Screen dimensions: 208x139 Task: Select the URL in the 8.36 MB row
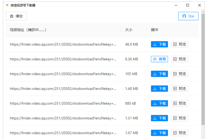click(63, 59)
